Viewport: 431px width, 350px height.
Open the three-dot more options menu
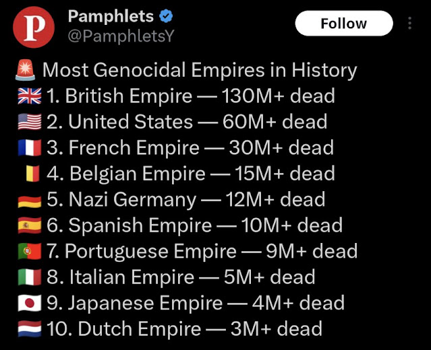pyautogui.click(x=409, y=23)
